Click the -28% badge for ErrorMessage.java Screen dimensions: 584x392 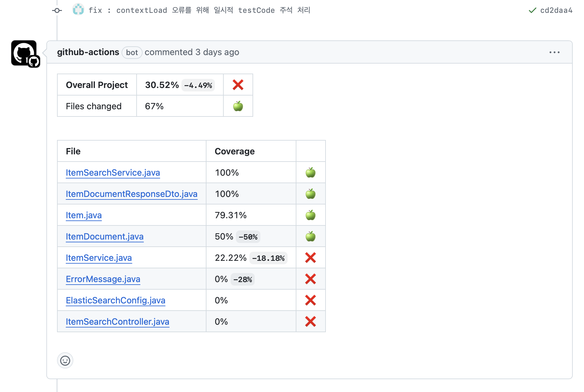coord(243,279)
